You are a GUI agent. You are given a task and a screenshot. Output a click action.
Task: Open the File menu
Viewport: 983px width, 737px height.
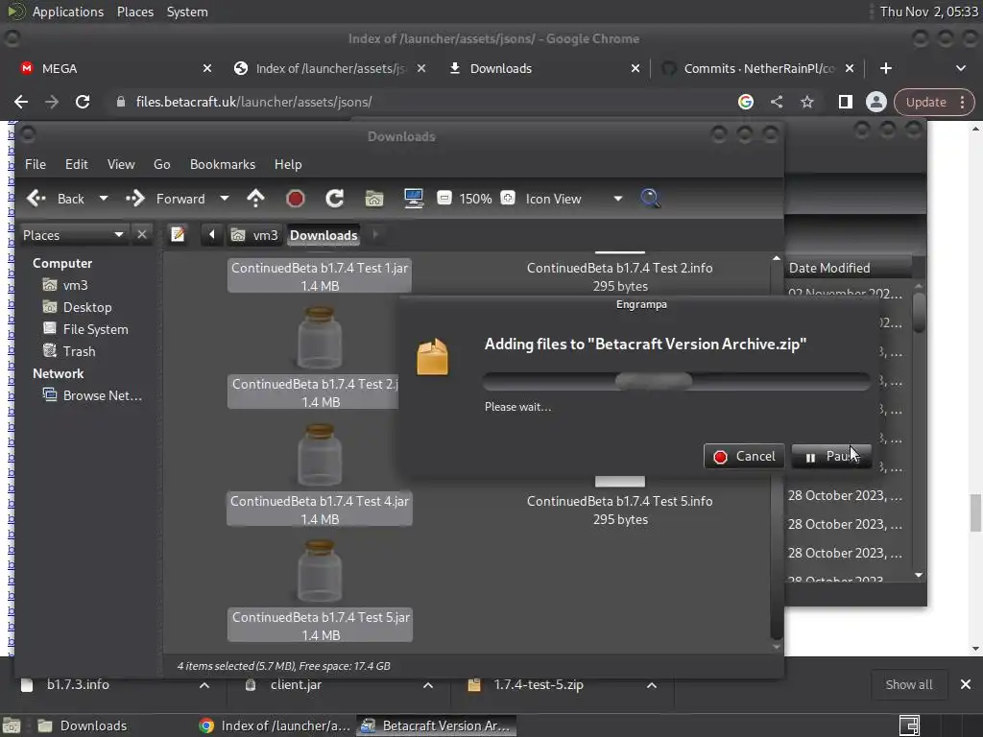[x=36, y=164]
